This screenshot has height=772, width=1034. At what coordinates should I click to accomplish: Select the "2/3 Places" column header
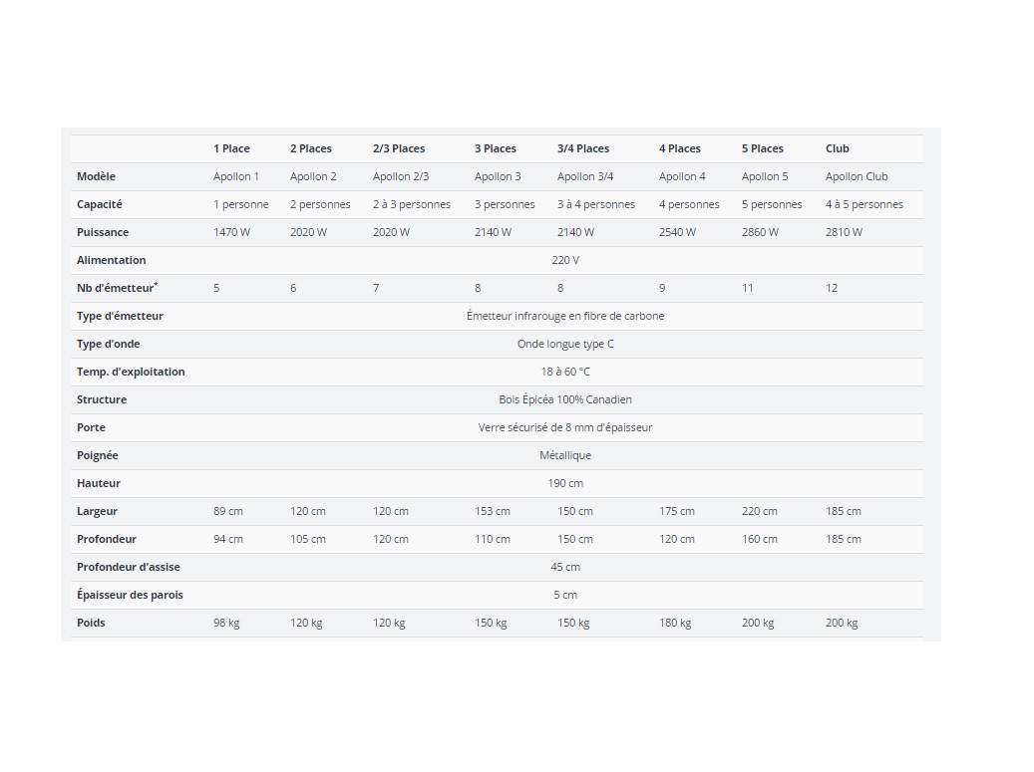[398, 148]
